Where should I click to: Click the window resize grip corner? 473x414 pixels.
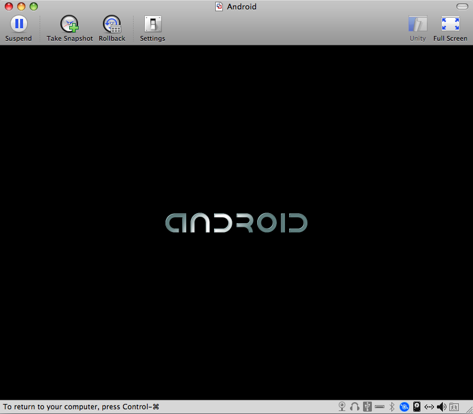coord(468,409)
